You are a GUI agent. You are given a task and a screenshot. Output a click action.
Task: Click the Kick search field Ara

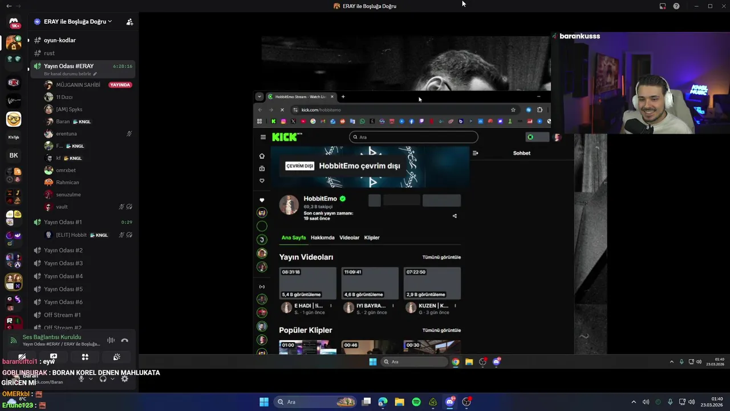[x=413, y=137]
